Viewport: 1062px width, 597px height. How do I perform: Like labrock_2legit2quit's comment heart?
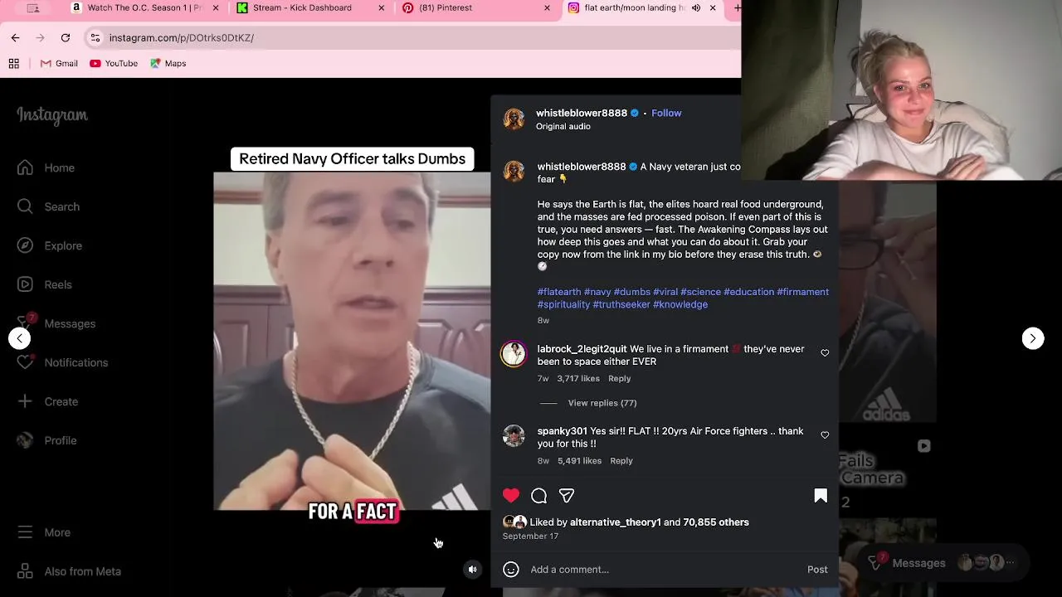point(825,353)
